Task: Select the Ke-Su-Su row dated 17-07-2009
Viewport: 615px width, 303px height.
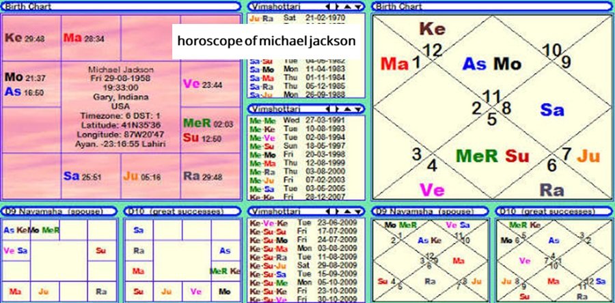Action: [x=303, y=231]
